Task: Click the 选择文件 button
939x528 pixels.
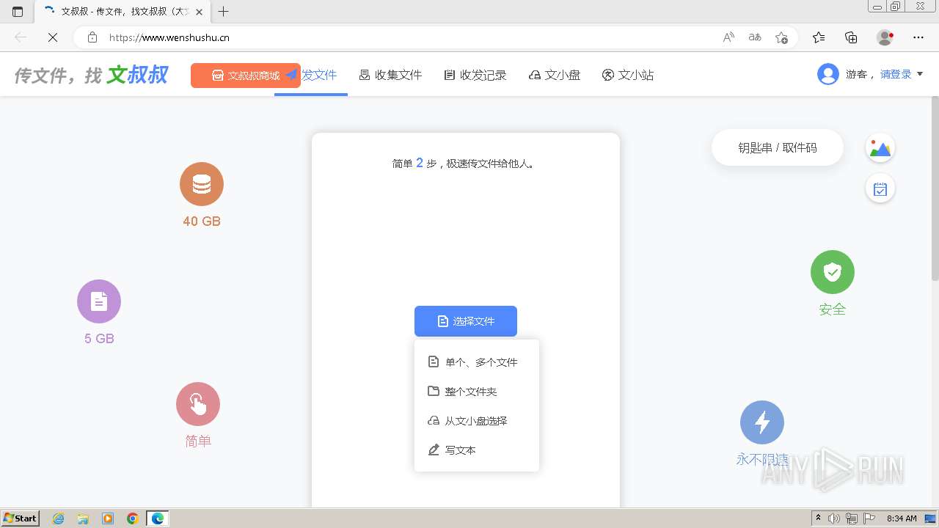Action: click(x=466, y=321)
